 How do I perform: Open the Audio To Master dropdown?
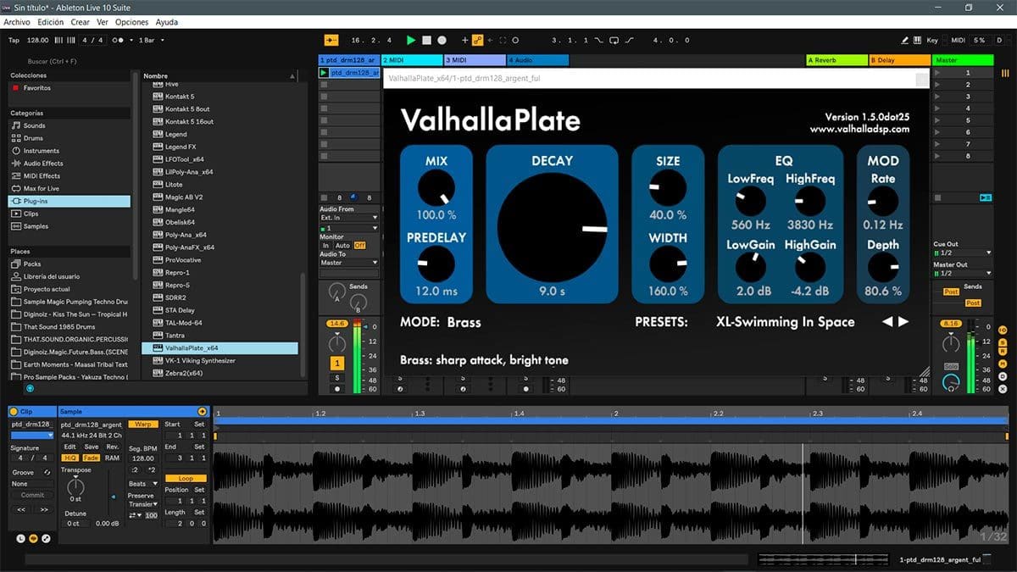pos(348,263)
